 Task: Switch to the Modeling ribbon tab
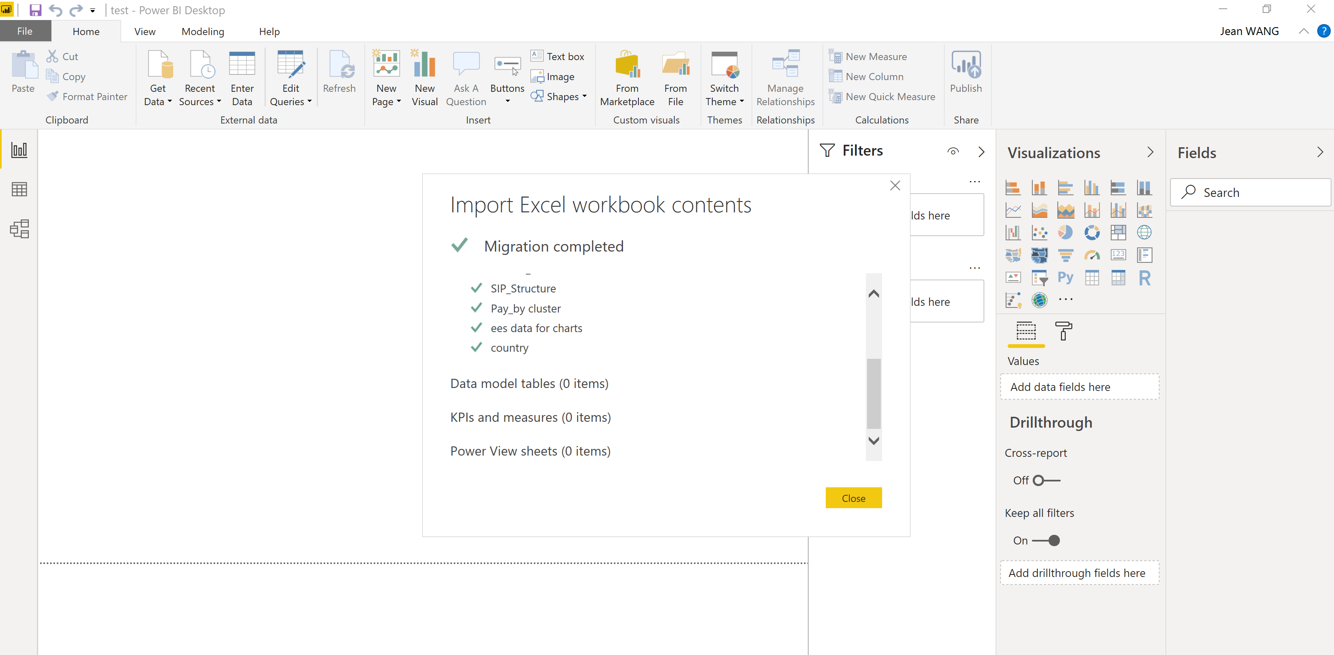pos(203,32)
